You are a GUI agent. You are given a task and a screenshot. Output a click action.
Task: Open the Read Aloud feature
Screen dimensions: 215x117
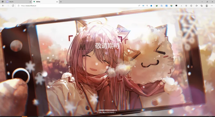tap(139, 6)
